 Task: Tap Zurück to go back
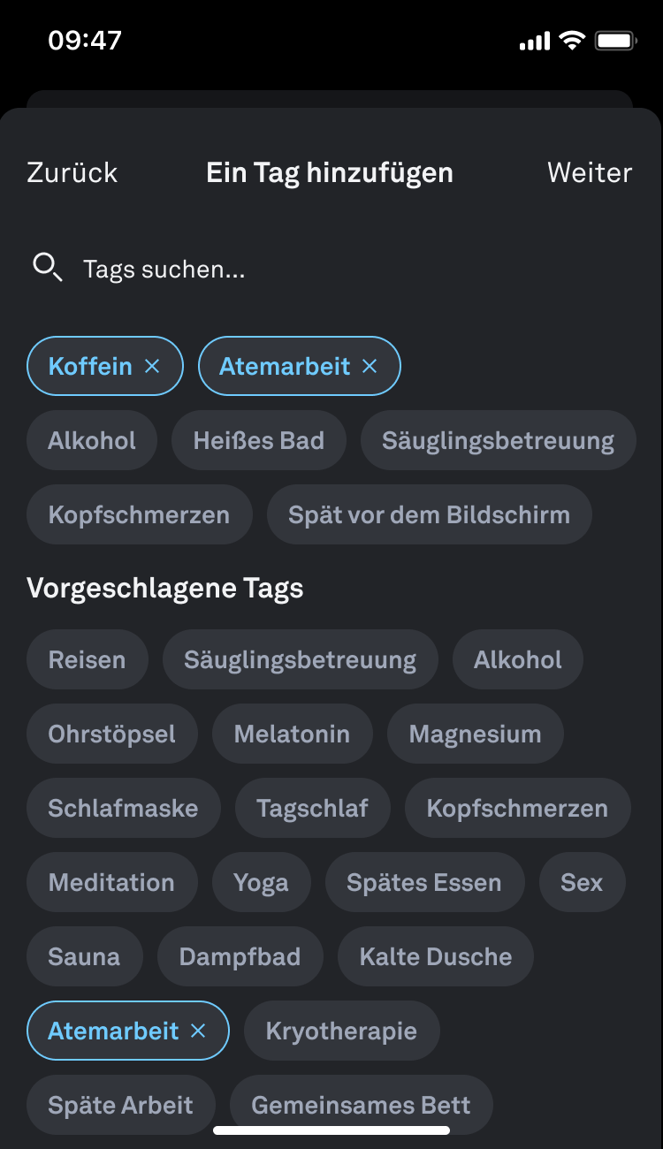tap(72, 172)
